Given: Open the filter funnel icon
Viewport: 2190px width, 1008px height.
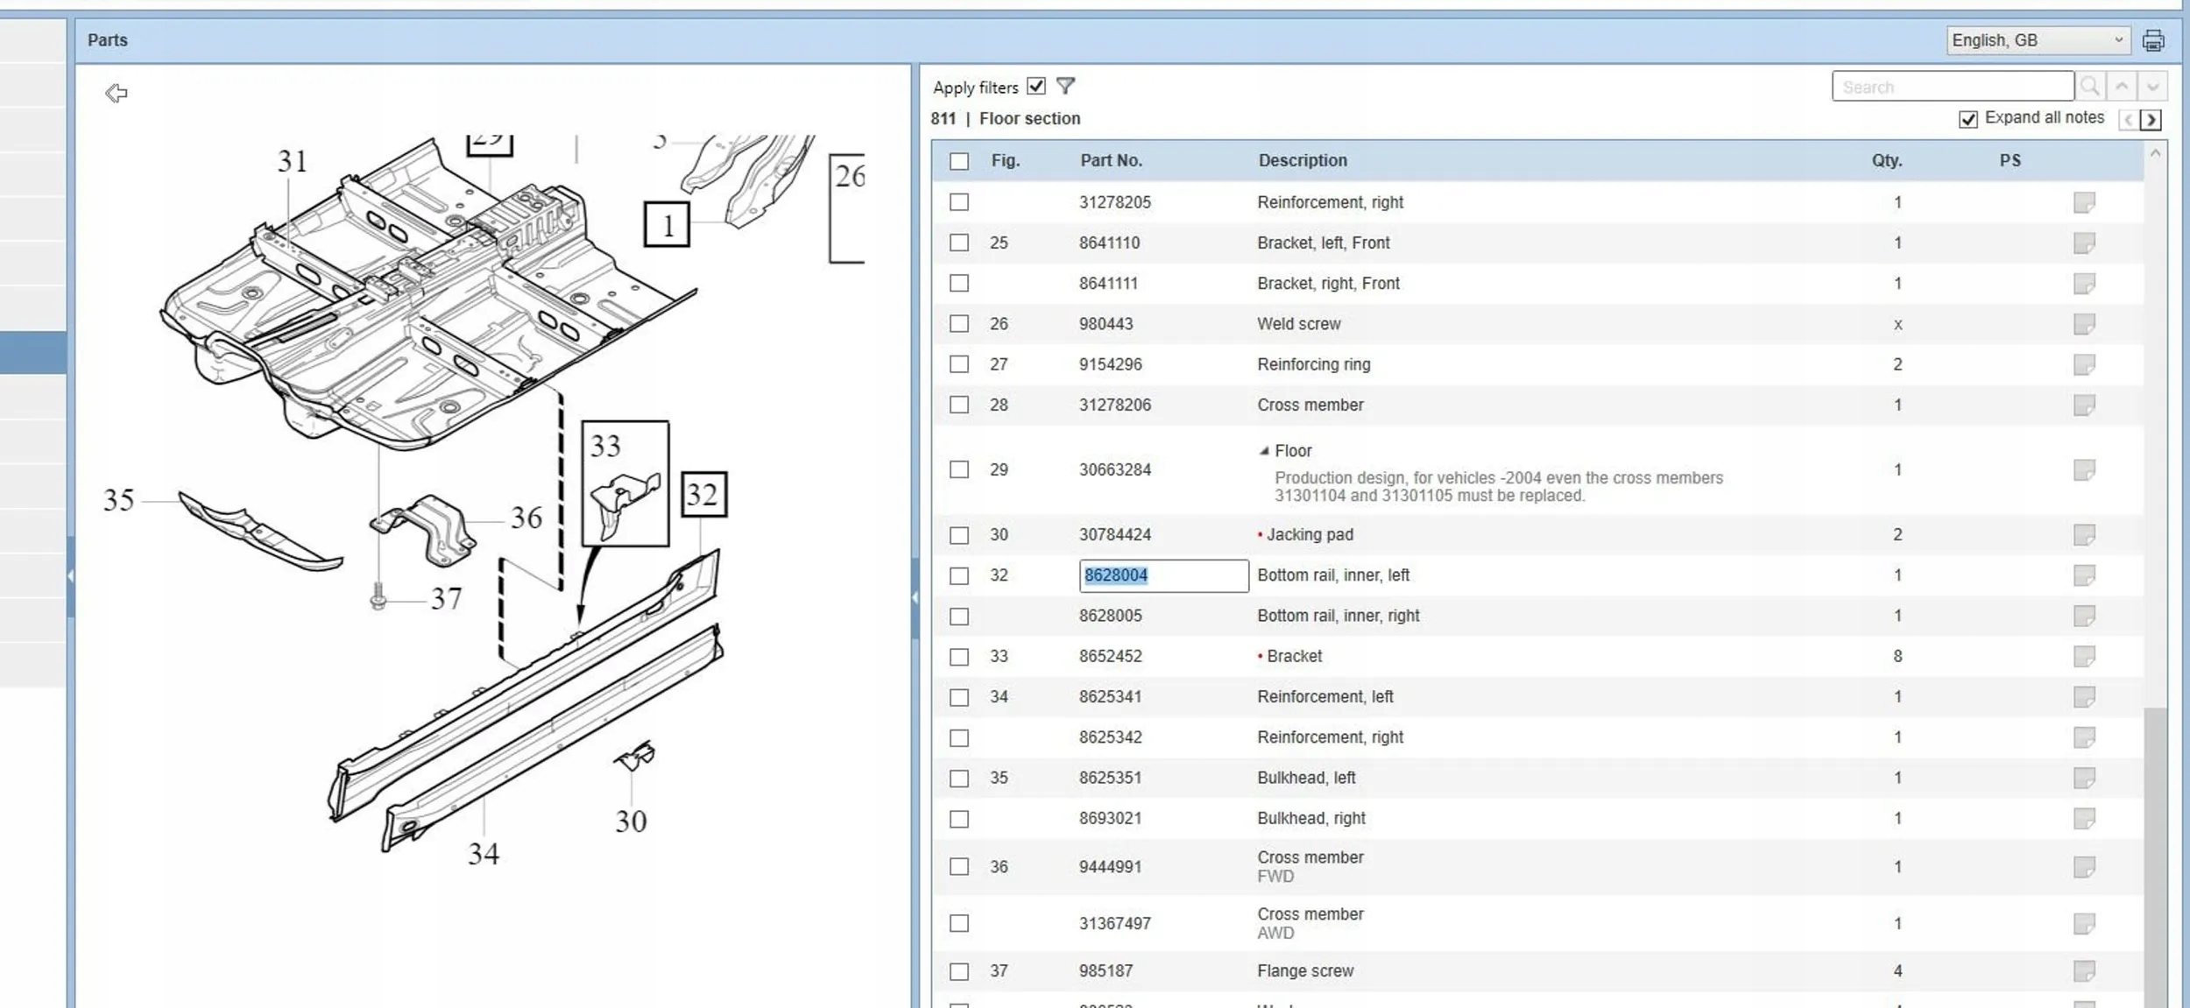Looking at the screenshot, I should tap(1065, 86).
